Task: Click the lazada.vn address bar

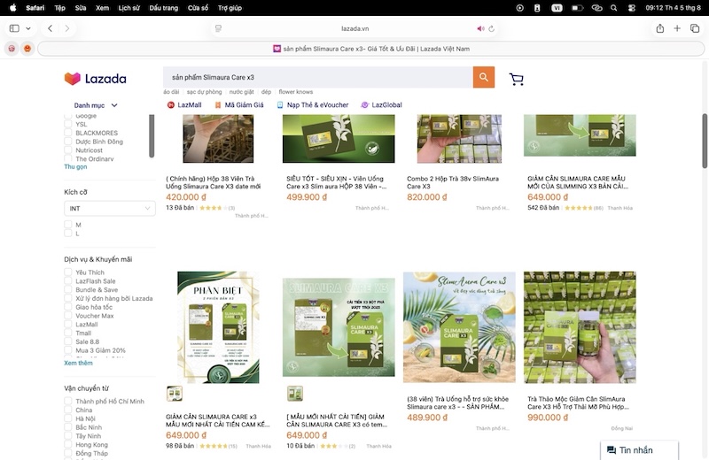Action: (355, 28)
